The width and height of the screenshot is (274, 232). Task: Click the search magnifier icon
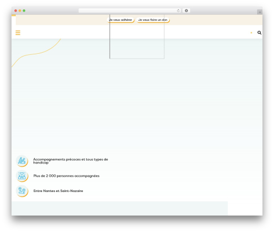pos(259,33)
